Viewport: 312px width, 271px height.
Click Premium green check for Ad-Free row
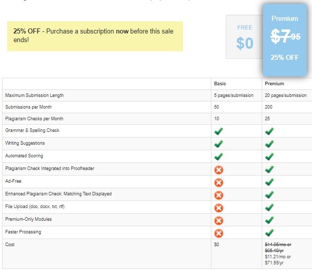pos(270,182)
